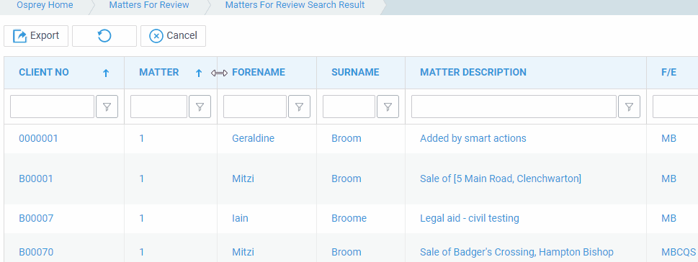
Task: Focus the Client No filter text box
Action: (52, 107)
